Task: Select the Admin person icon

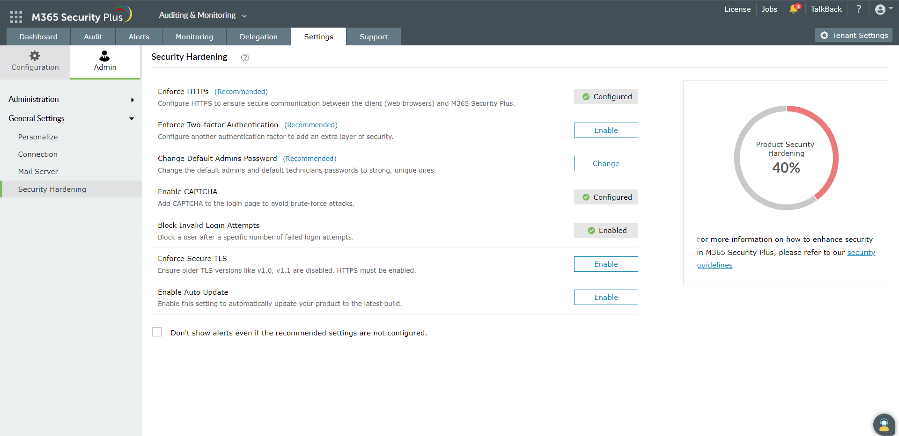Action: (x=105, y=56)
